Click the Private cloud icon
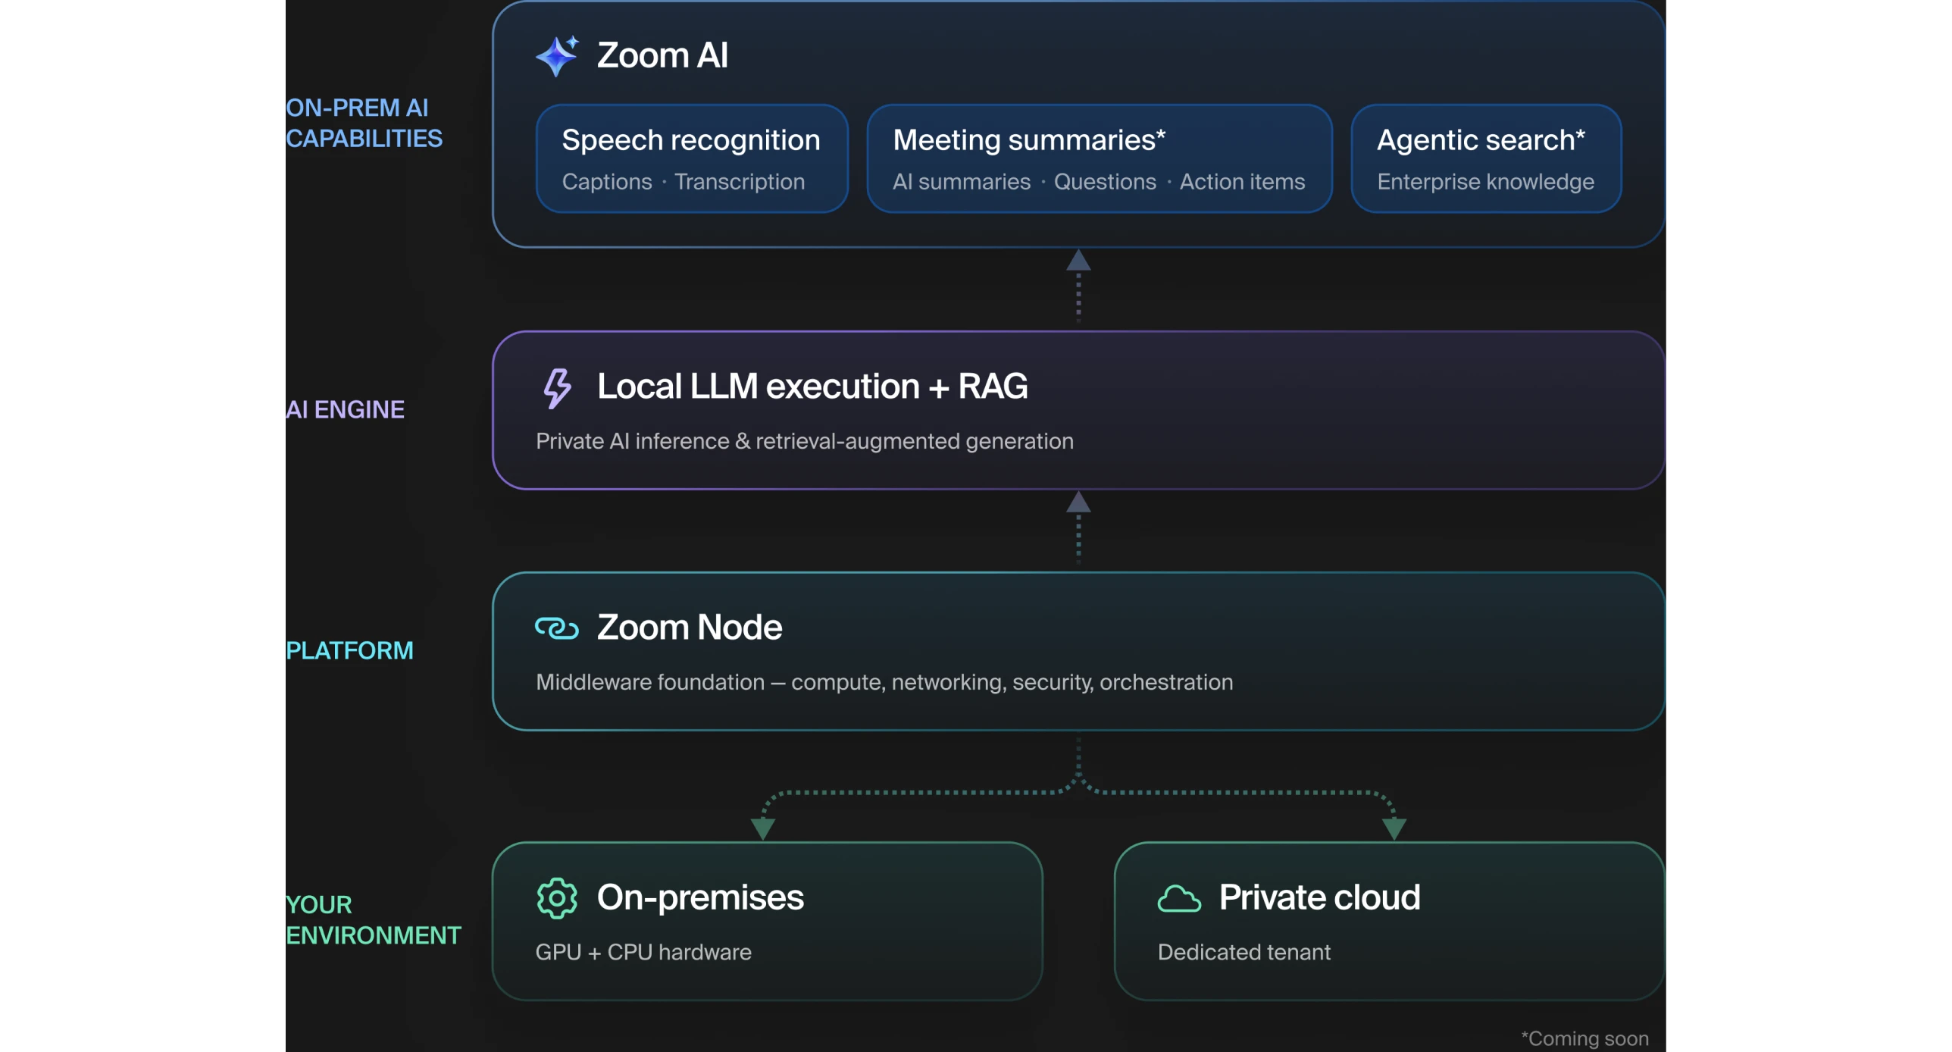Screen dimensions: 1952x1052 point(1179,899)
